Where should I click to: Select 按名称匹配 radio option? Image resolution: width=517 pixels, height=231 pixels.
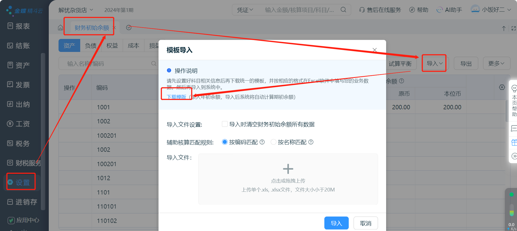(273, 142)
